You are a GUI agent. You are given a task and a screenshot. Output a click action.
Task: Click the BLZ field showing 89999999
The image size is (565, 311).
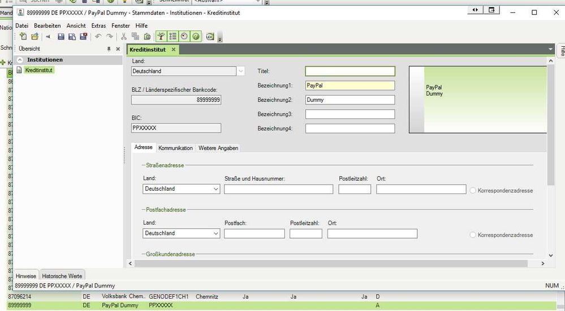tap(176, 100)
